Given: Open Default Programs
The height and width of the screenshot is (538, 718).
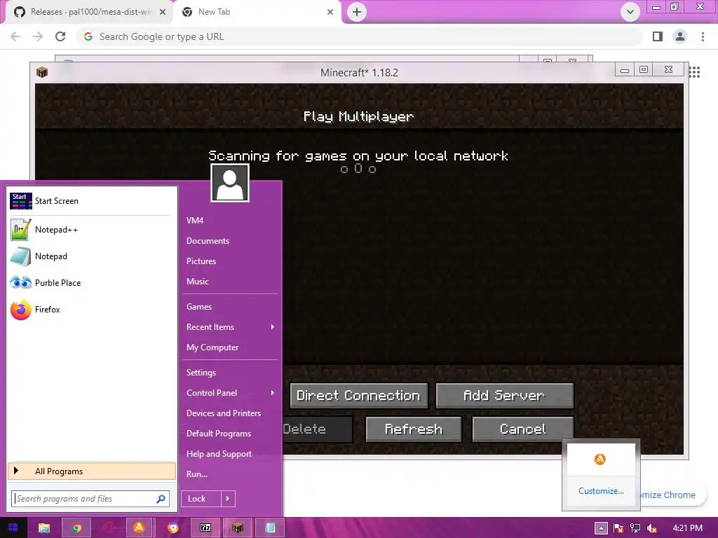Looking at the screenshot, I should pyautogui.click(x=219, y=433).
